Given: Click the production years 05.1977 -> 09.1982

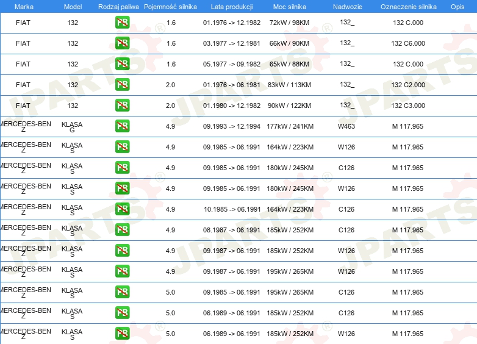Looking at the screenshot, I should click(x=232, y=64).
